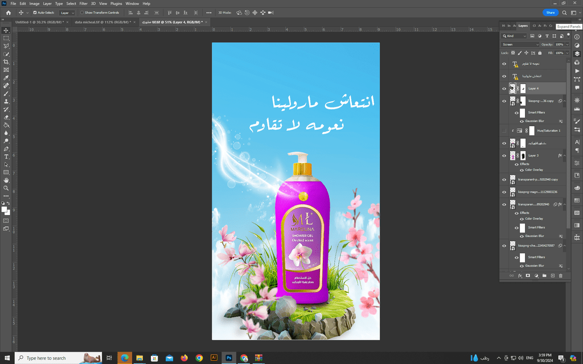Open the Auto-Select Layer dropdown
Screen dimensions: 583x364
[x=67, y=13]
